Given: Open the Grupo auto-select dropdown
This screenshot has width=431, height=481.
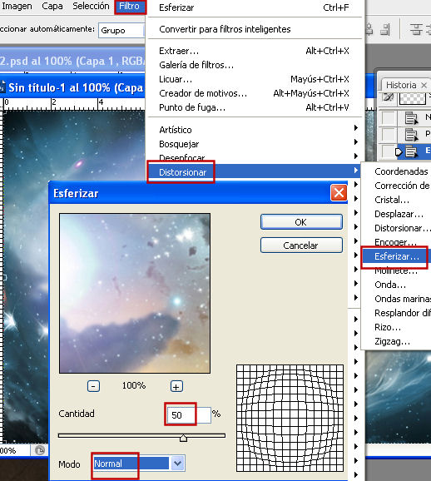Looking at the screenshot, I should tap(121, 30).
